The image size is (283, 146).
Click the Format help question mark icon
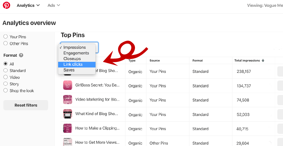point(21,55)
